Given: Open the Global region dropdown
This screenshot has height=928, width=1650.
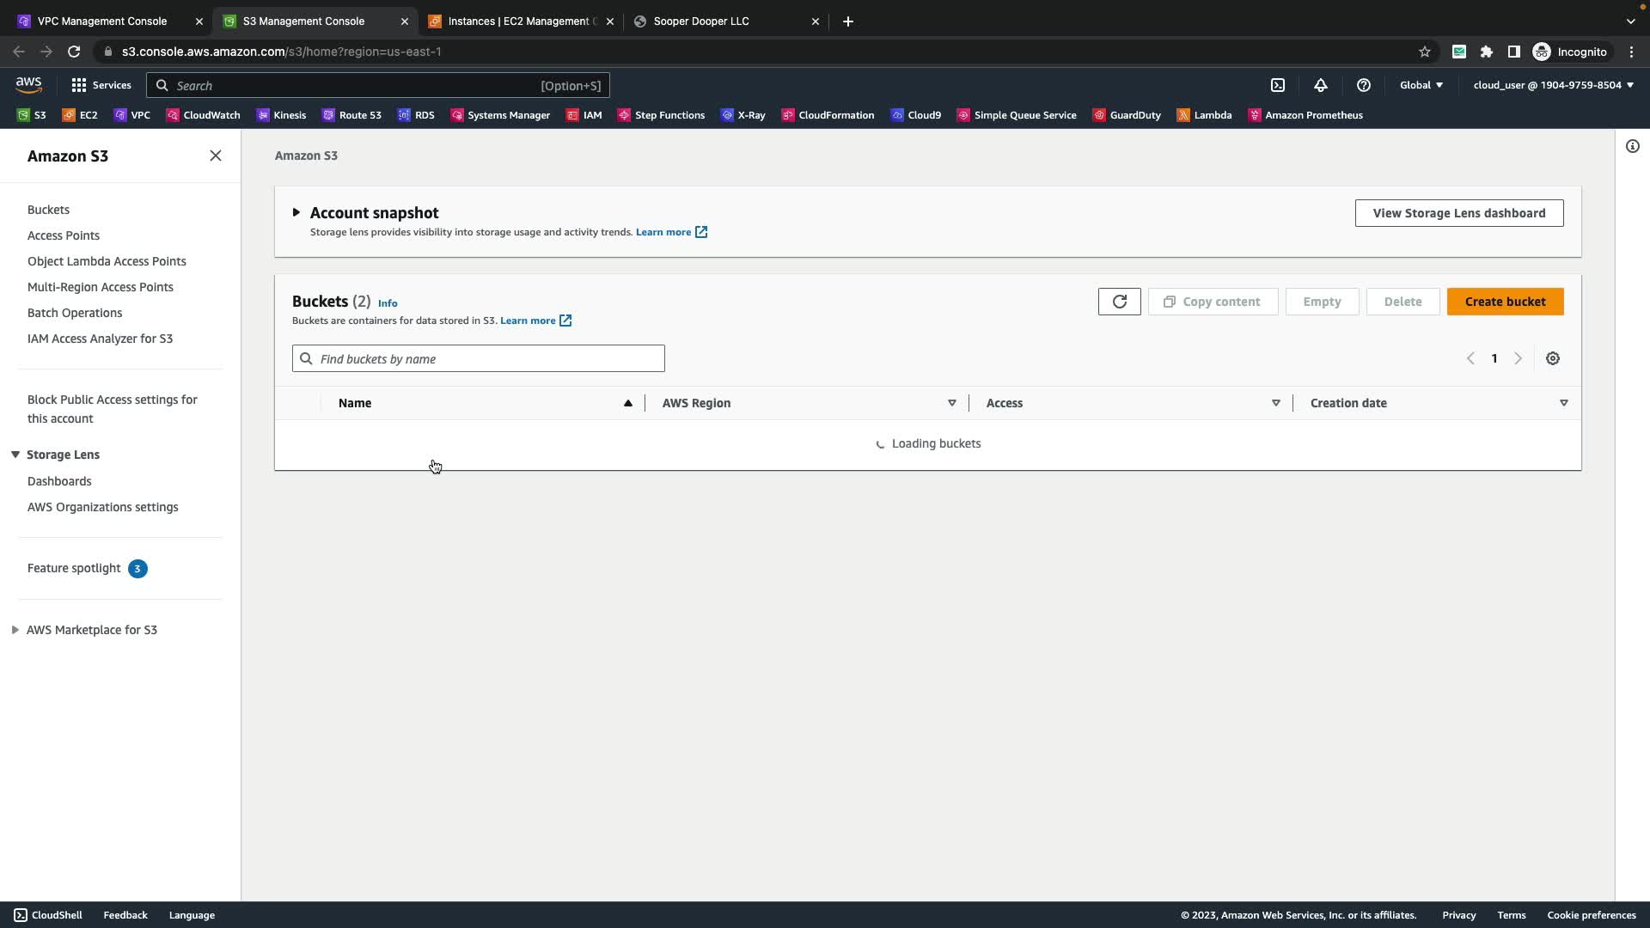Looking at the screenshot, I should click(1421, 85).
